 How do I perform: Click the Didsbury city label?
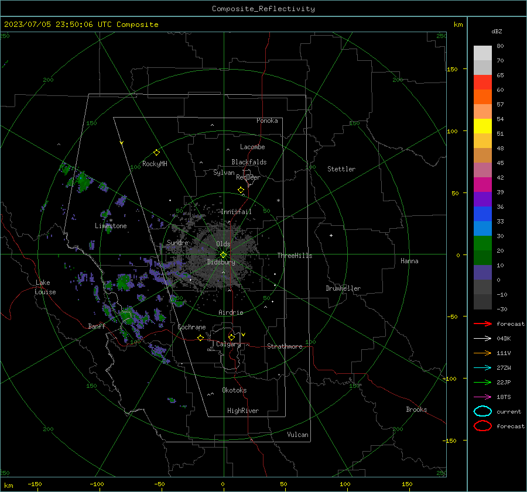(221, 262)
